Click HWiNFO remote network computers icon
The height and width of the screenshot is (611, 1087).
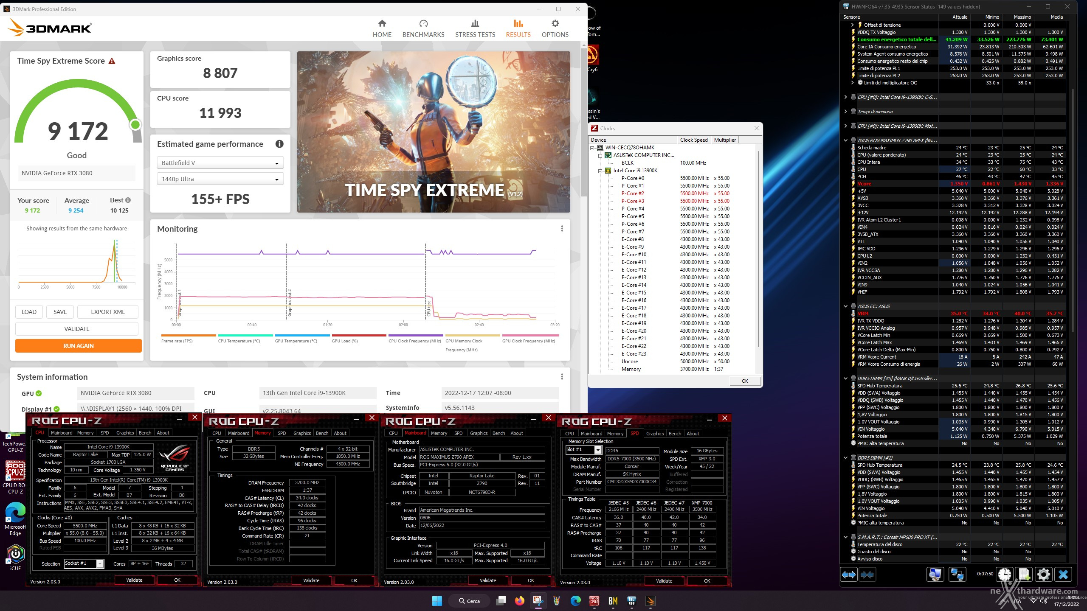click(957, 575)
